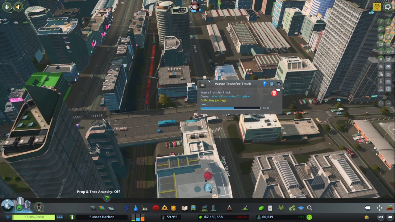The image size is (395, 222).
Task: Open the Garbage and Industry factory menu
Action: [145, 208]
